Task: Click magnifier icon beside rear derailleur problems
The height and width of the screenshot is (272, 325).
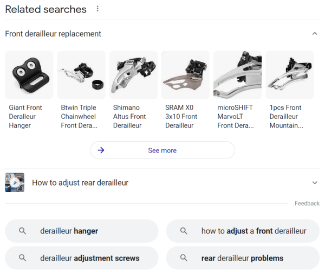Action: (184, 258)
